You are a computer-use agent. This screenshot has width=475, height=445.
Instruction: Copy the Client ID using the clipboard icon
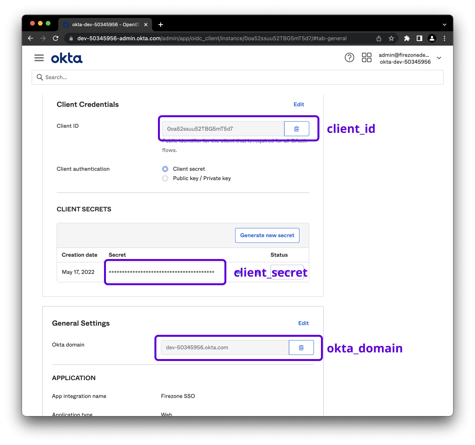pyautogui.click(x=296, y=129)
